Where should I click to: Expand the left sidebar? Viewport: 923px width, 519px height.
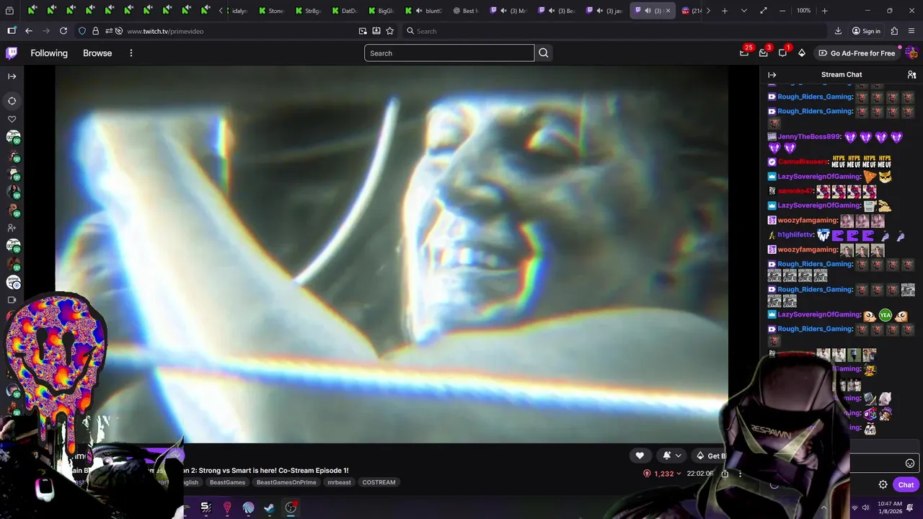point(12,76)
